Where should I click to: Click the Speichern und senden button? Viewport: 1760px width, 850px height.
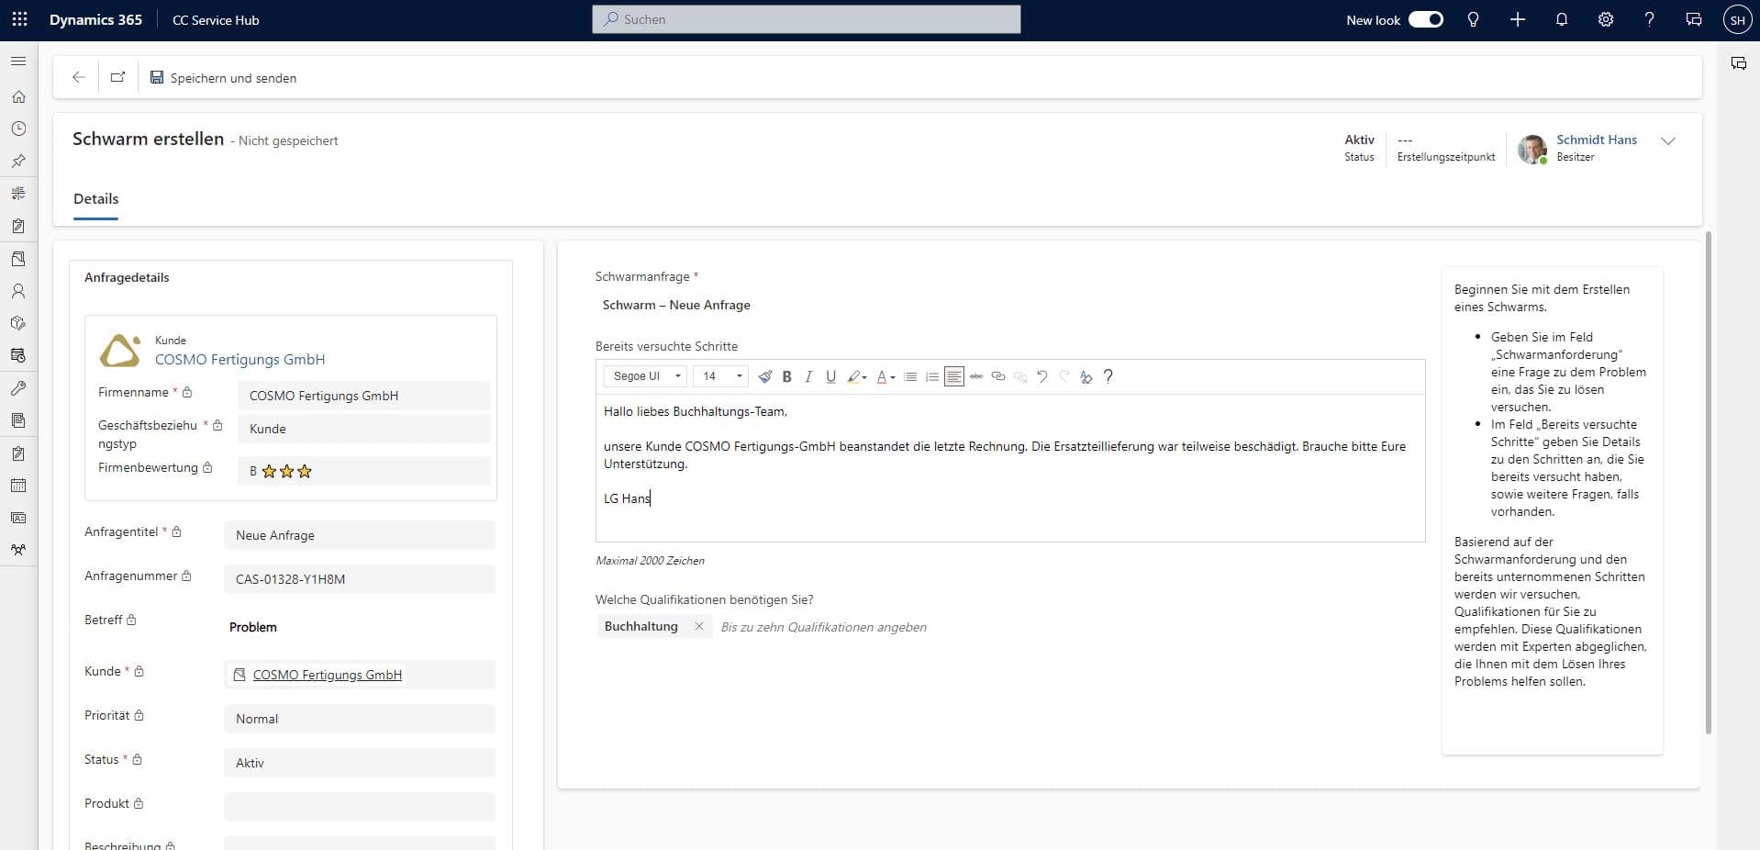[x=223, y=78]
